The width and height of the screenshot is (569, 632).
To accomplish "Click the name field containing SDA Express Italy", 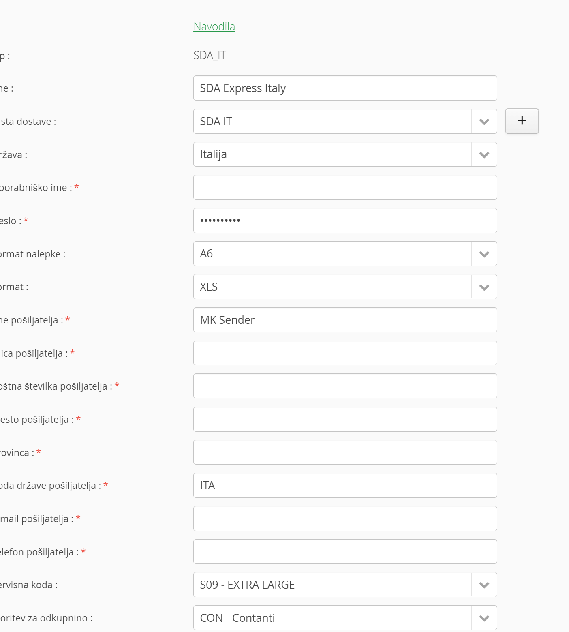I will (345, 88).
